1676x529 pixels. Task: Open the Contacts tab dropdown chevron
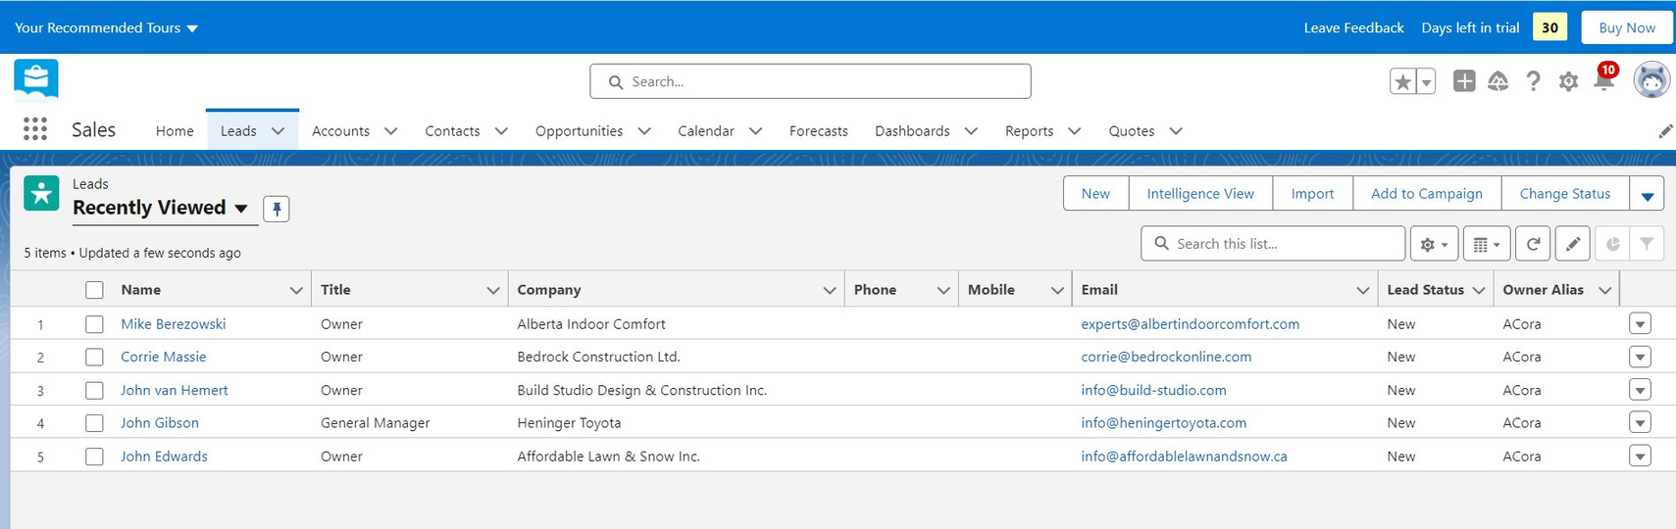501,131
